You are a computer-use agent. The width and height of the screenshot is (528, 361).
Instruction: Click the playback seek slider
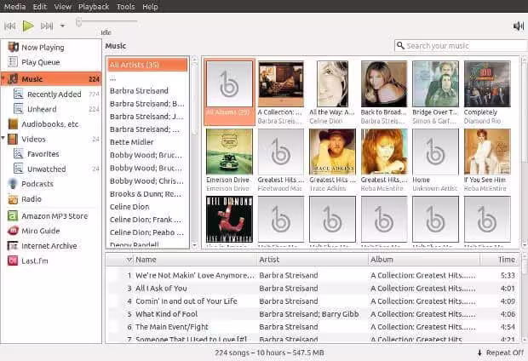pos(106,22)
